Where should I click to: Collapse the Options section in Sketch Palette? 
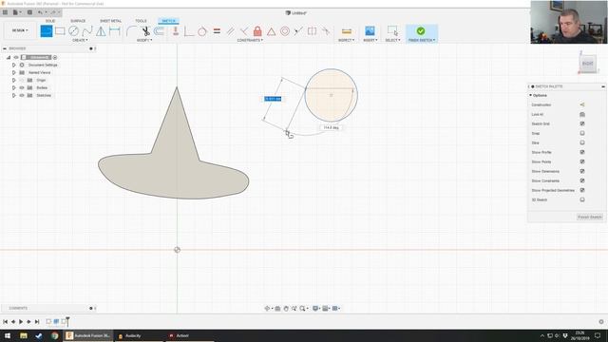click(x=530, y=95)
